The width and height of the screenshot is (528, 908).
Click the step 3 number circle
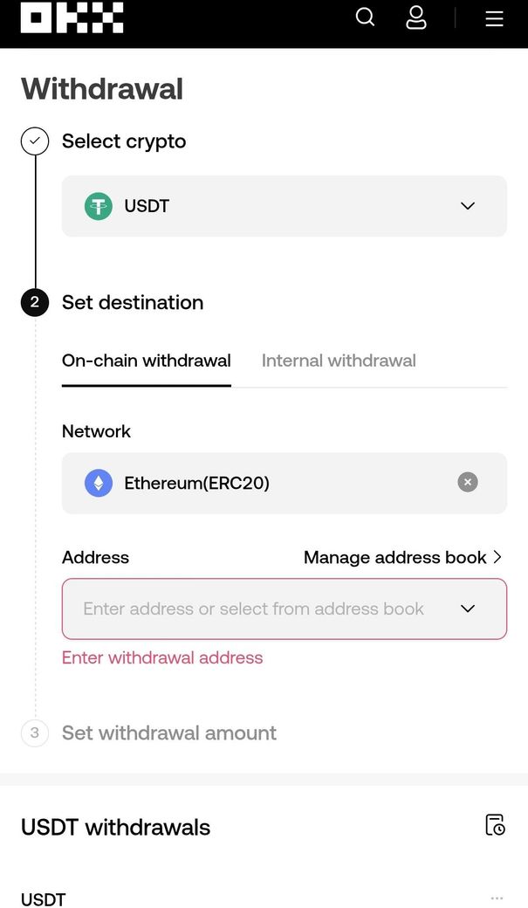pyautogui.click(x=35, y=733)
